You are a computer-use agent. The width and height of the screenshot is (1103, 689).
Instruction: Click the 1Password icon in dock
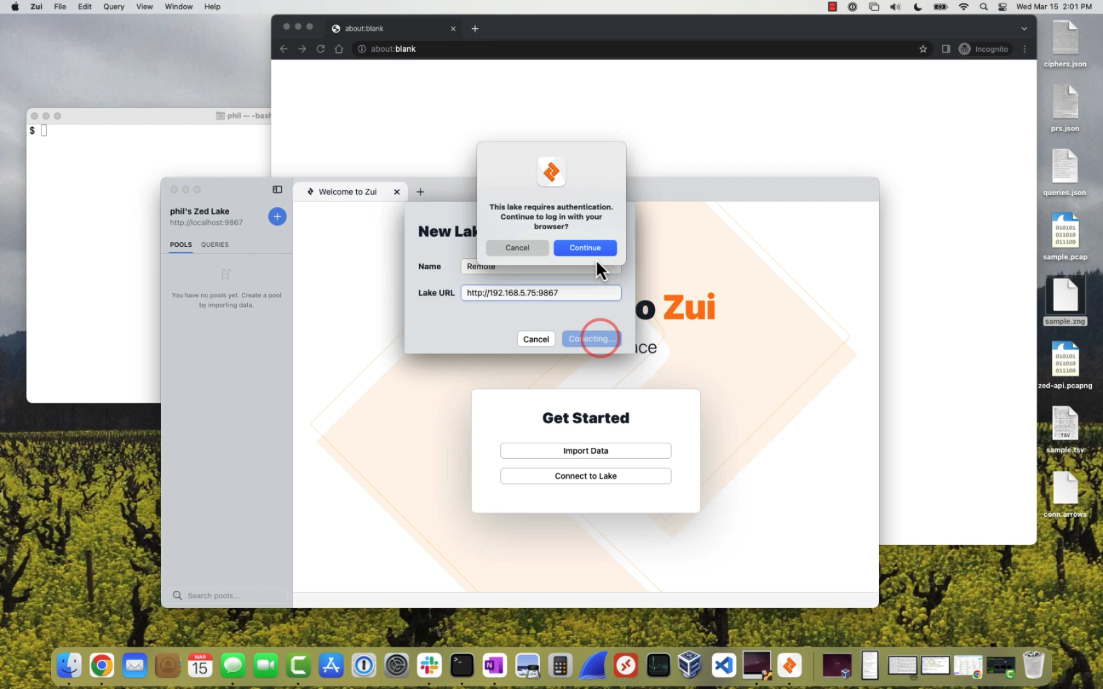click(x=363, y=665)
